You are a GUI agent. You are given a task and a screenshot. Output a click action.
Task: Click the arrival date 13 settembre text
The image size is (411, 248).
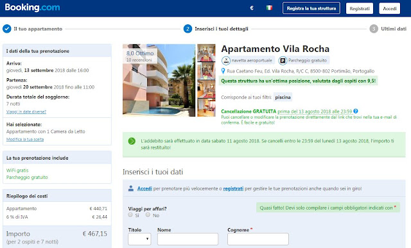pos(39,70)
